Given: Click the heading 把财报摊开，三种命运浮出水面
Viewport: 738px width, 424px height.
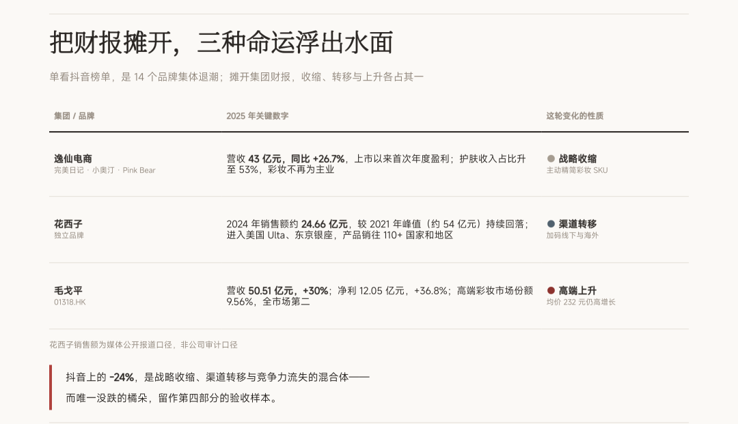Looking at the screenshot, I should coord(221,43).
